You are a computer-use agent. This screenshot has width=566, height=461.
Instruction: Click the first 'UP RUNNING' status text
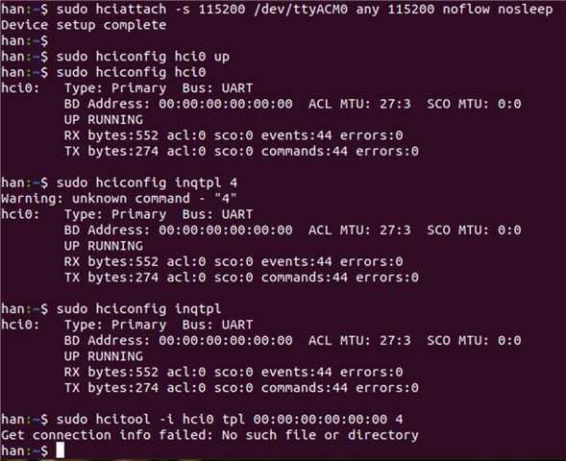pos(104,120)
